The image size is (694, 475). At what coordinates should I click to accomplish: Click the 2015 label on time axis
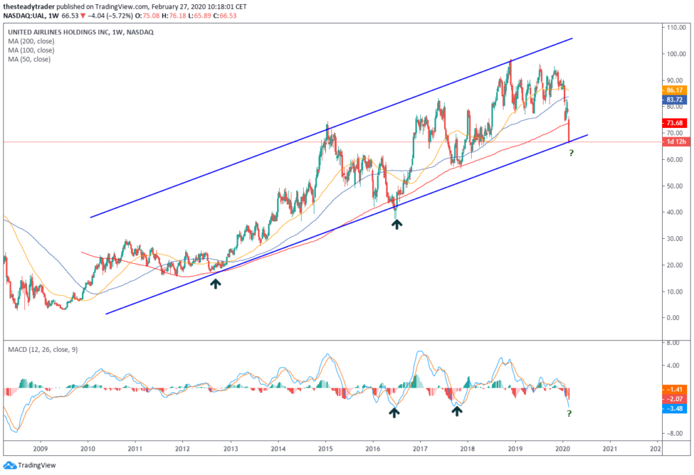pyautogui.click(x=325, y=449)
